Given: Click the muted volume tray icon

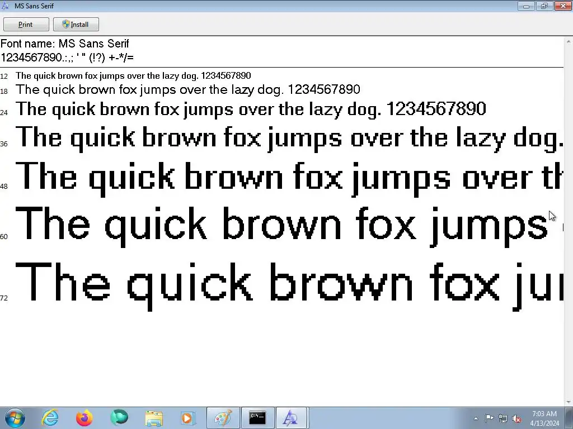Looking at the screenshot, I should tap(516, 418).
